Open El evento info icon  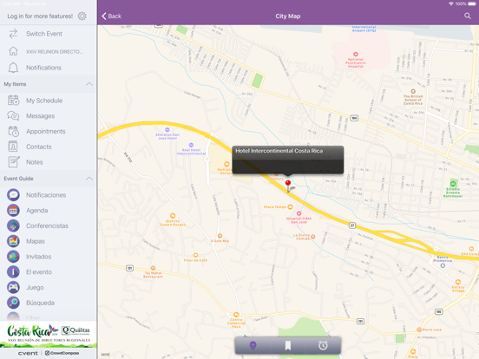click(x=13, y=271)
